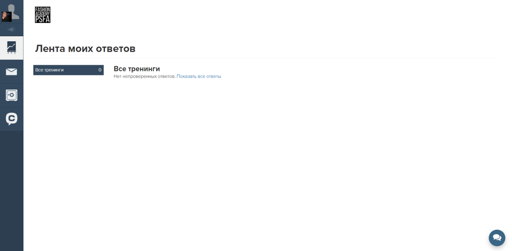Viewport: 512px width, 251px height.
Task: Click the 0 counter in "Все тренинги"
Action: (100, 70)
